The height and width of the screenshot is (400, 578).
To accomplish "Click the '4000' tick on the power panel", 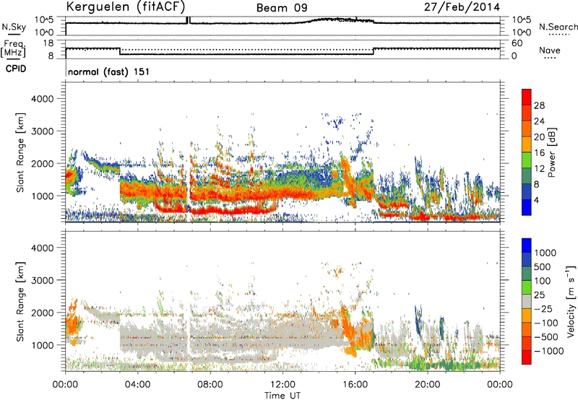I will coord(43,99).
